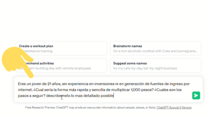Screen dimensions: 212x115
Task: Choose the "Brainstorm names" suggestion card
Action: tap(155, 48)
